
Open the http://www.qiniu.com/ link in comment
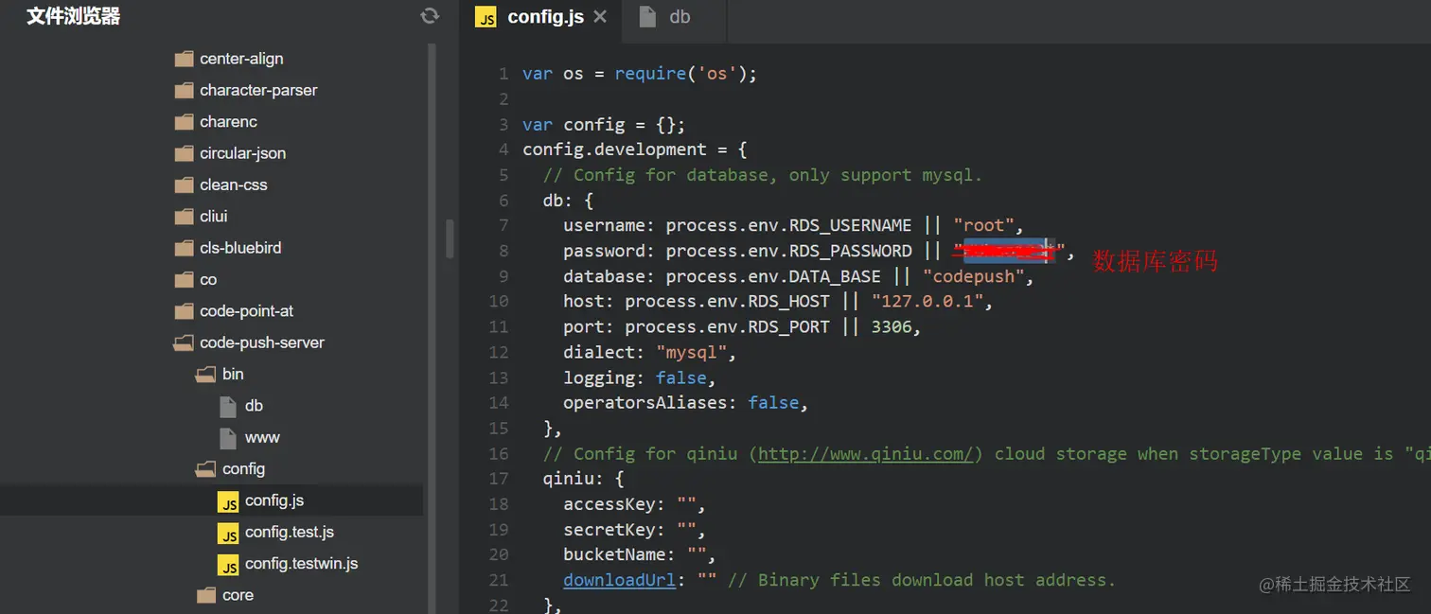point(865,453)
